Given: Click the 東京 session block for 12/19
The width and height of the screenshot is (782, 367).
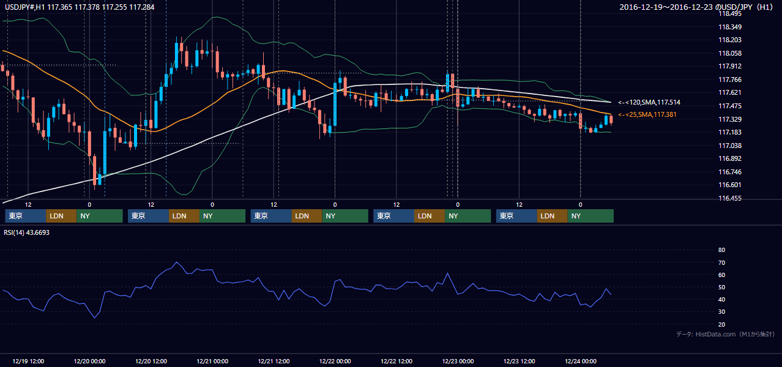Looking at the screenshot, I should point(26,216).
